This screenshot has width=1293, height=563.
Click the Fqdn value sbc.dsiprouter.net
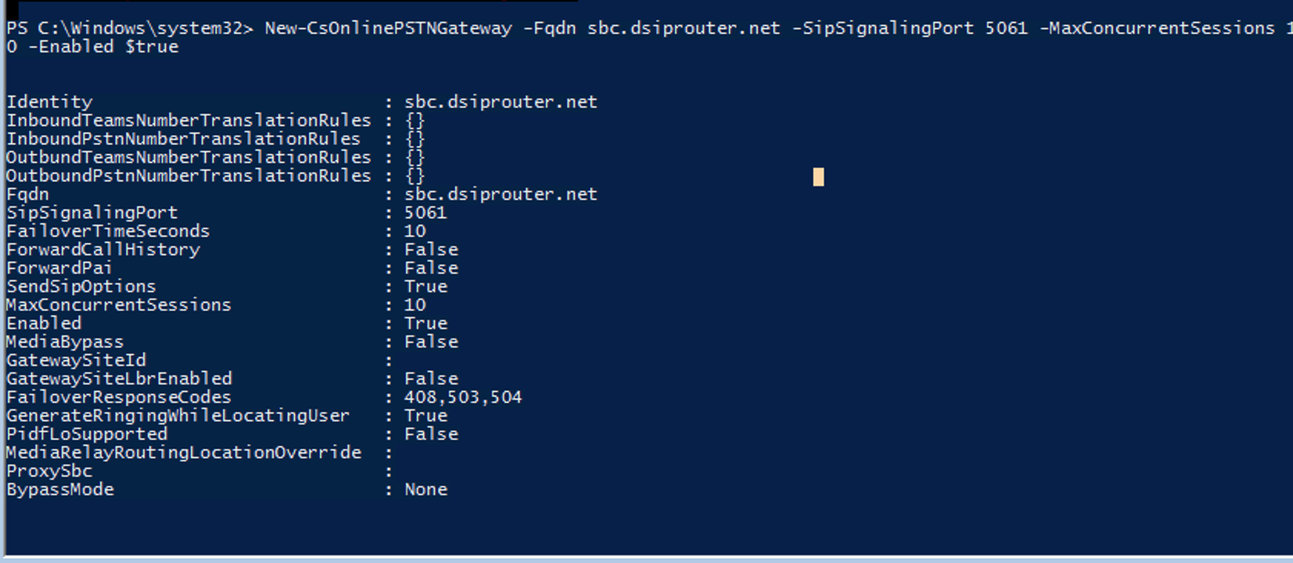click(500, 194)
